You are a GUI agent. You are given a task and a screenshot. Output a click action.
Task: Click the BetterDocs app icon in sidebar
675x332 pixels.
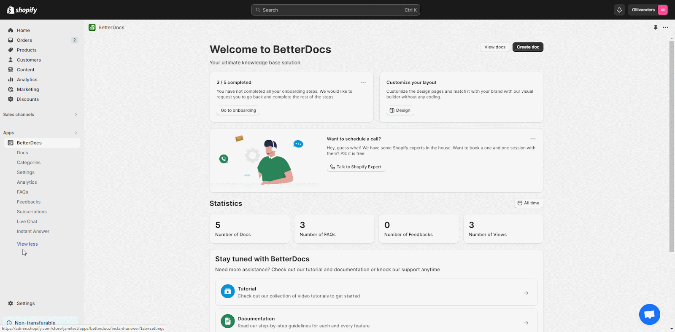click(x=11, y=143)
